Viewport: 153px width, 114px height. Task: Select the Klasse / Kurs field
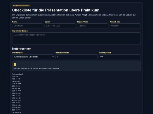pos(93,26)
